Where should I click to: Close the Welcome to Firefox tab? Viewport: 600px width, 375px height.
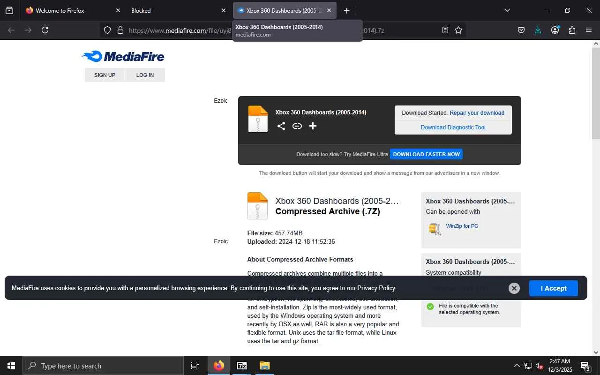[x=118, y=10]
